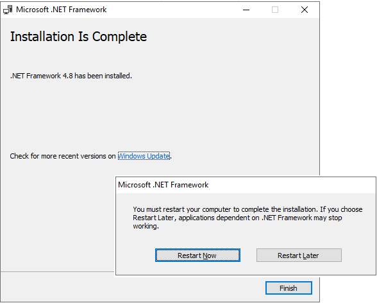Close the .NET Framework installer window
The height and width of the screenshot is (303, 377).
tap(305, 10)
